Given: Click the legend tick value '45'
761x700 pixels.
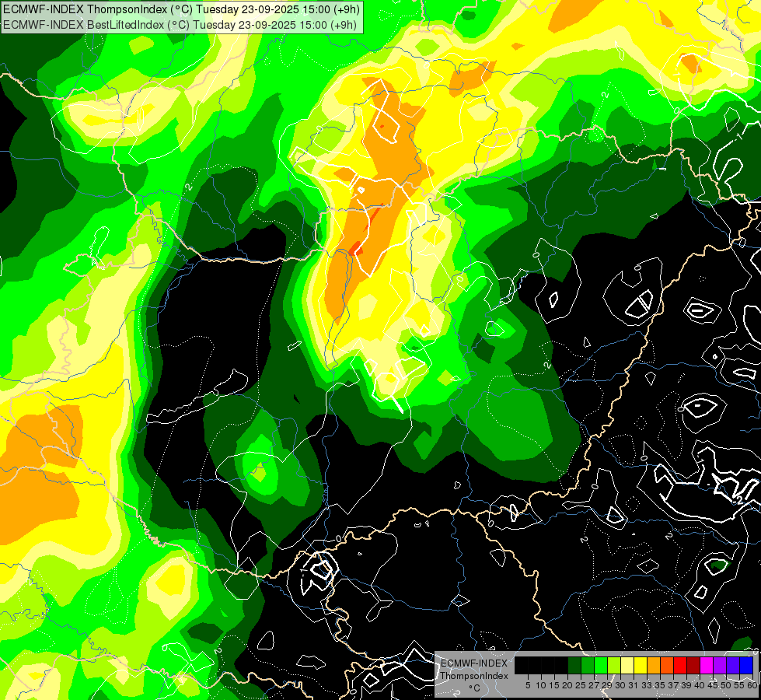Looking at the screenshot, I should pyautogui.click(x=713, y=685).
